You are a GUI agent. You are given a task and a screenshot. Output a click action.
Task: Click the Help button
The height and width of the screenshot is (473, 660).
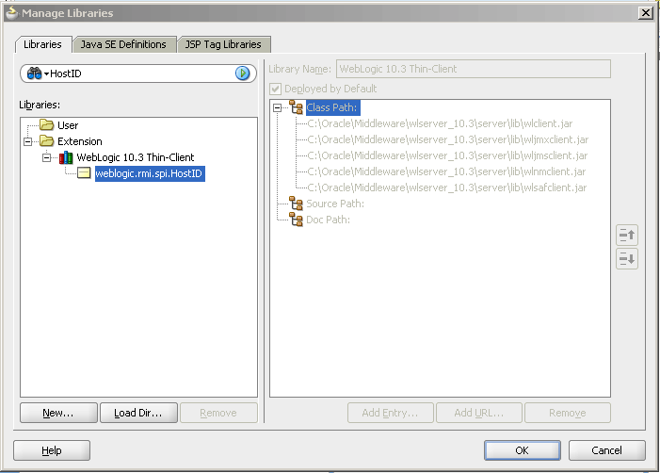52,450
